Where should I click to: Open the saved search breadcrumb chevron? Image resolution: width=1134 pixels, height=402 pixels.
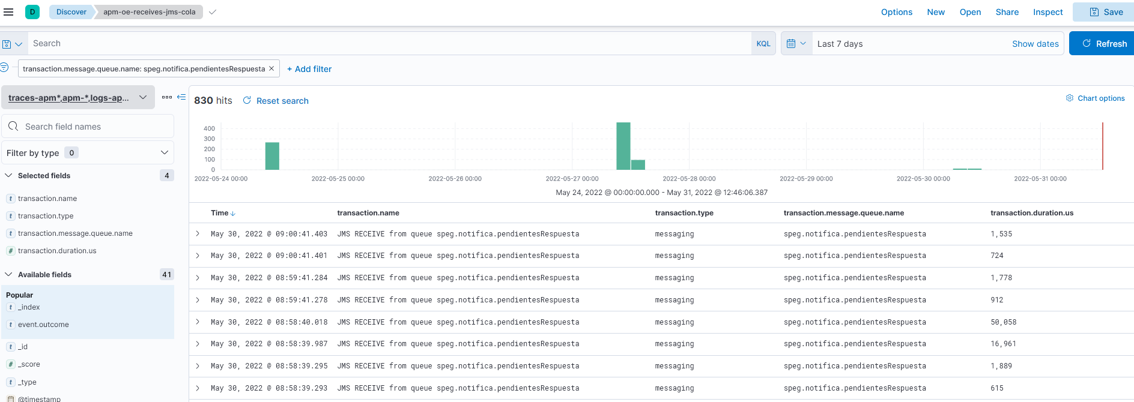212,12
